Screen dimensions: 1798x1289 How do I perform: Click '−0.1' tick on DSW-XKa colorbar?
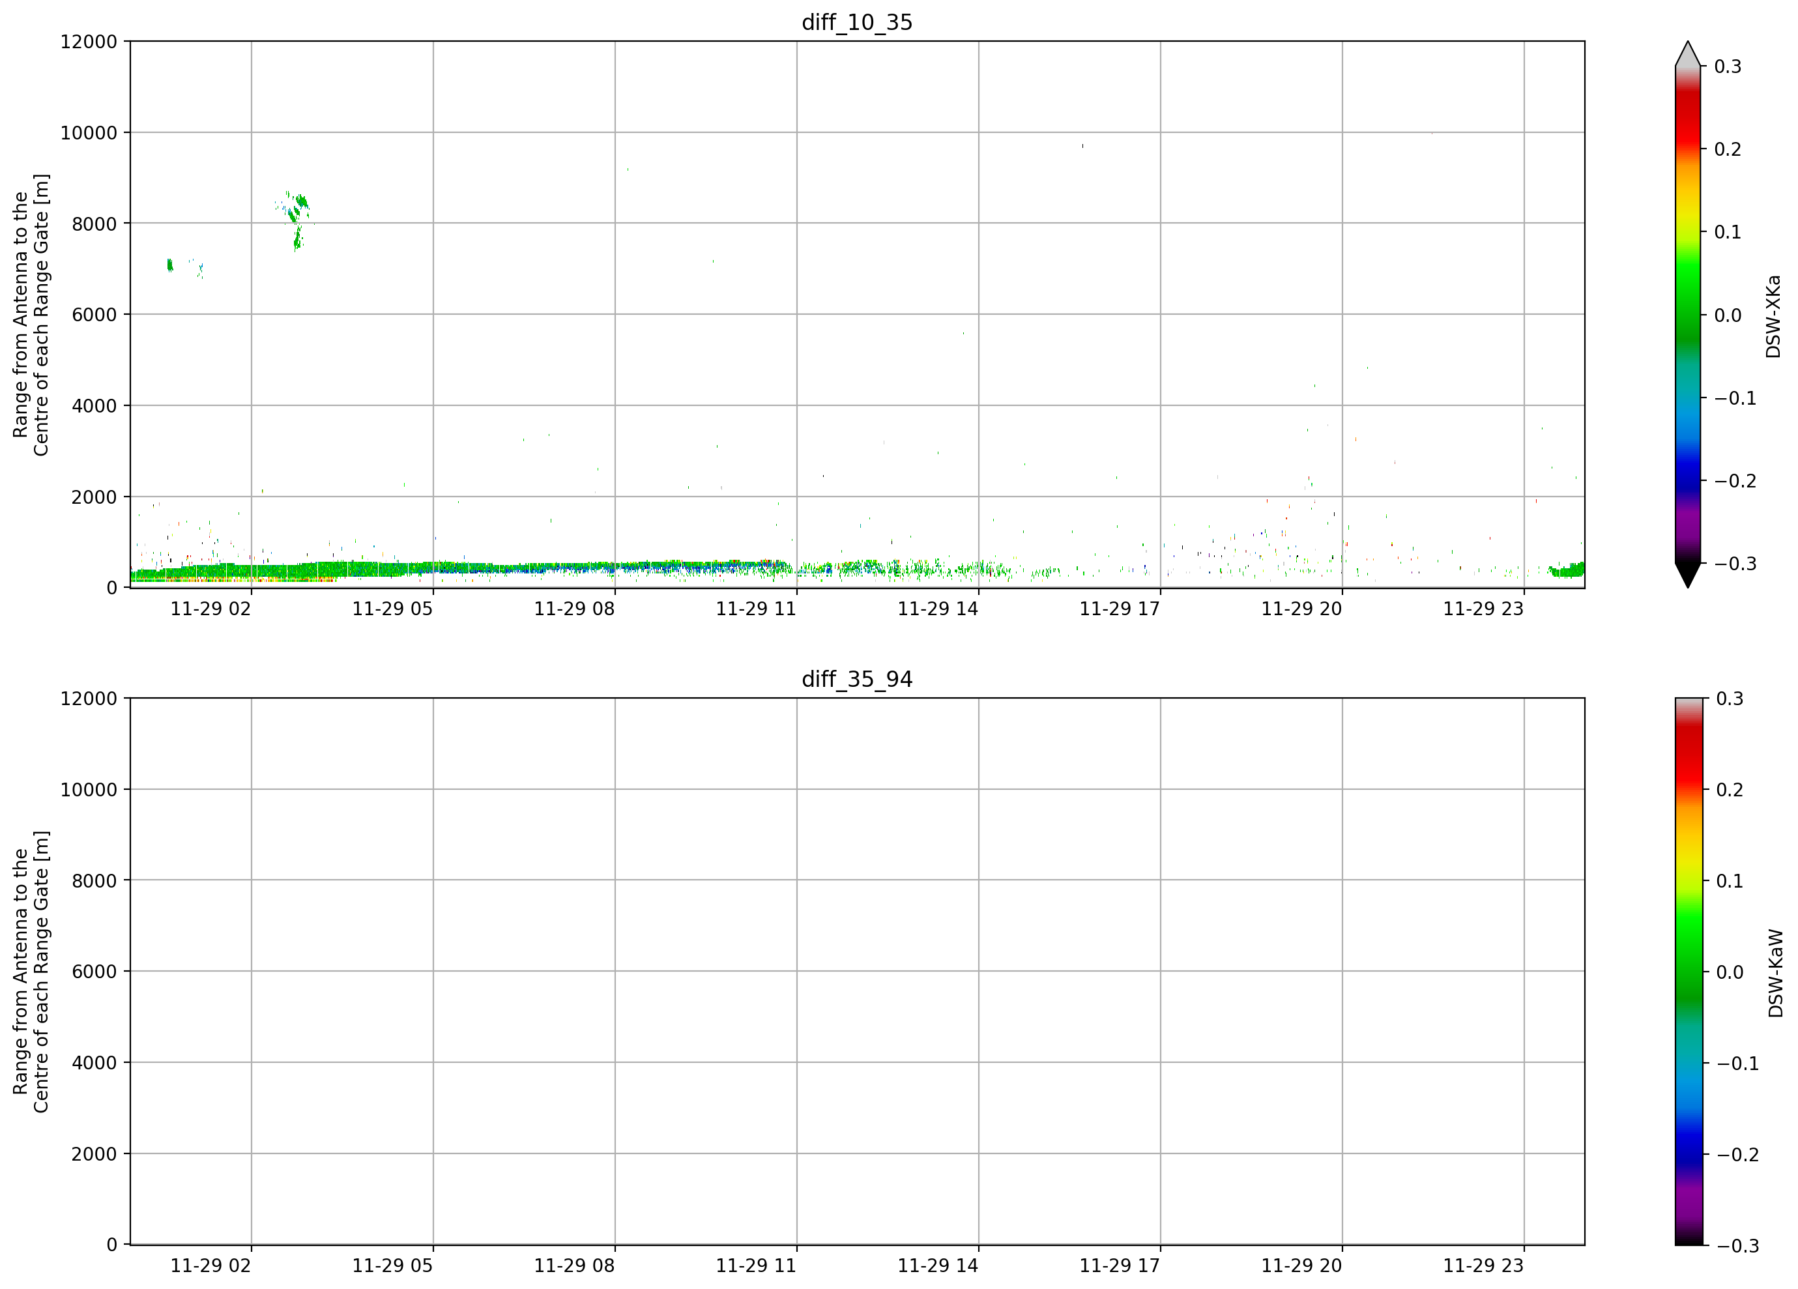(1735, 398)
